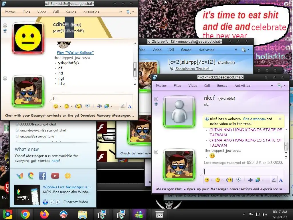Open Call menu in slurpp window
293x220 pixels.
click(171, 50)
